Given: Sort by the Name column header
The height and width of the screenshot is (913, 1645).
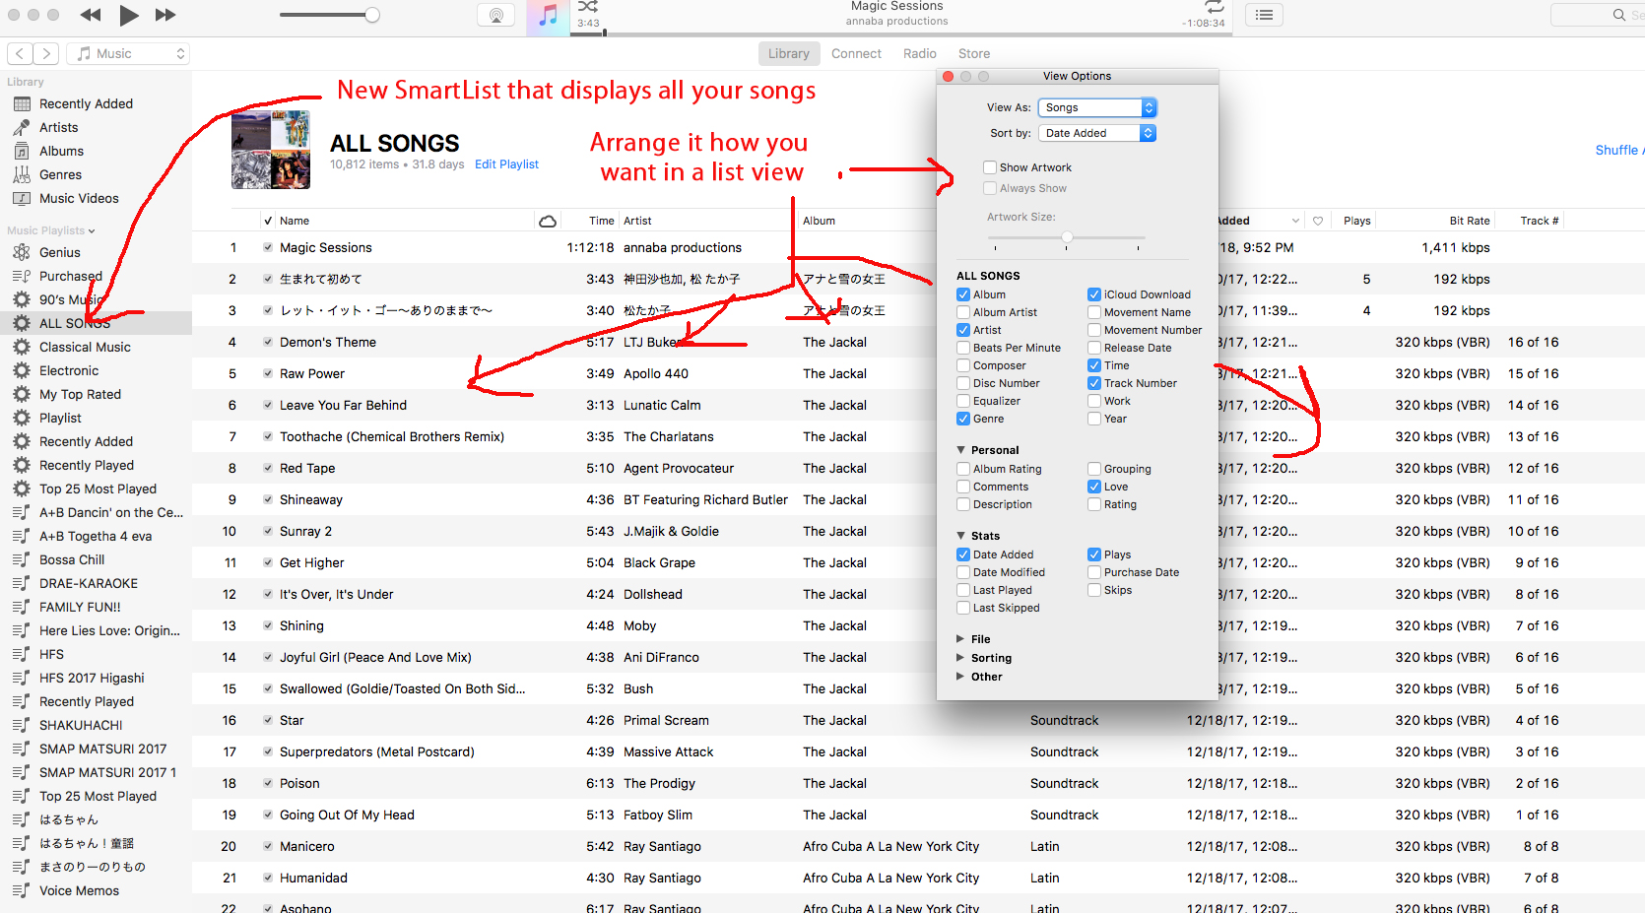Looking at the screenshot, I should [295, 221].
